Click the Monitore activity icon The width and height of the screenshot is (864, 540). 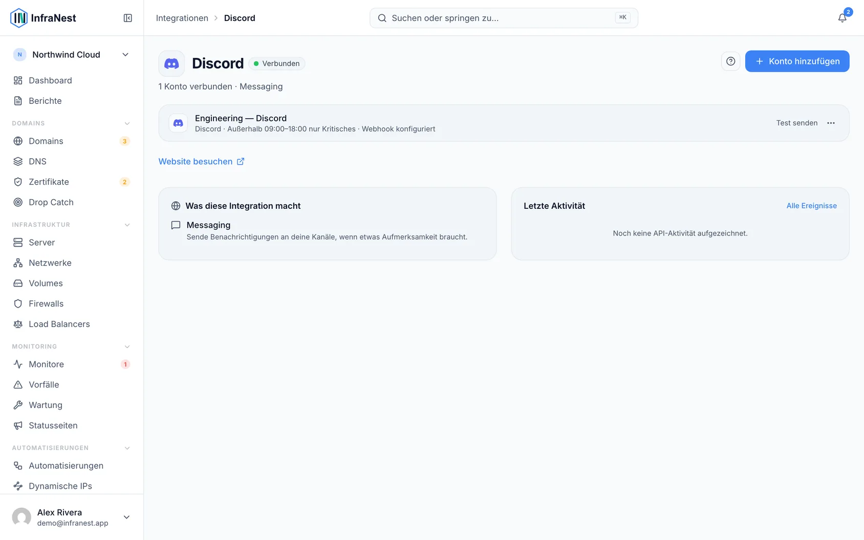click(18, 364)
